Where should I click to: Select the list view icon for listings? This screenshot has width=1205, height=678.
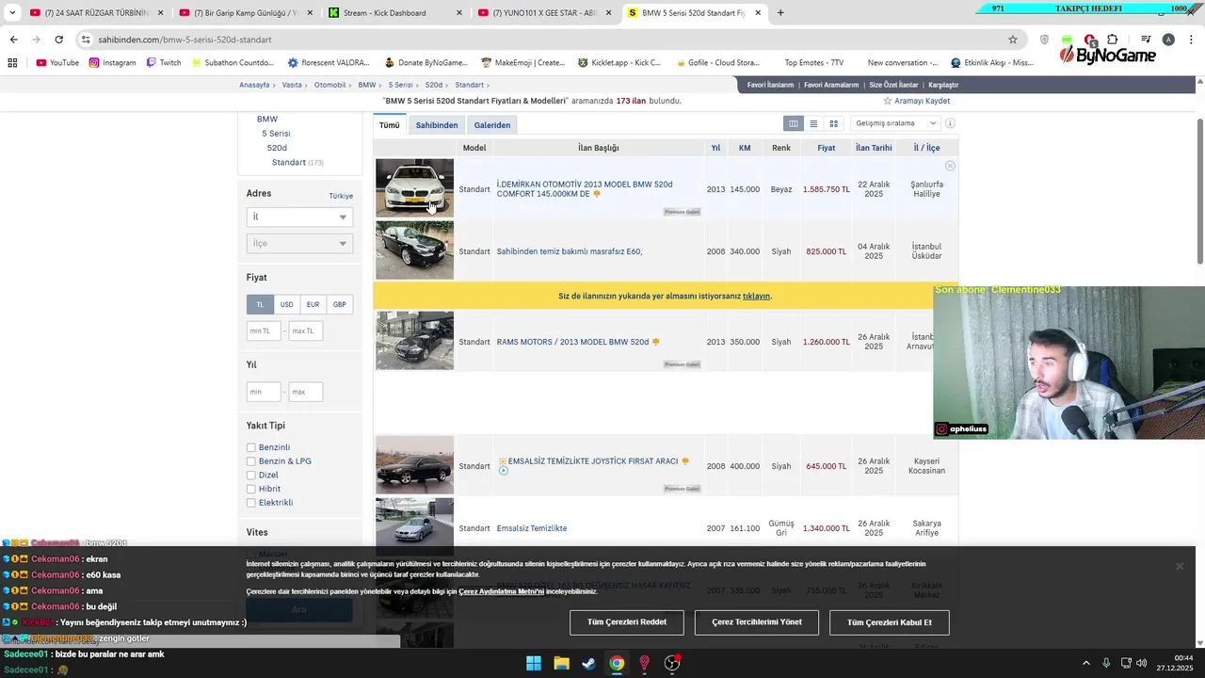coord(813,123)
